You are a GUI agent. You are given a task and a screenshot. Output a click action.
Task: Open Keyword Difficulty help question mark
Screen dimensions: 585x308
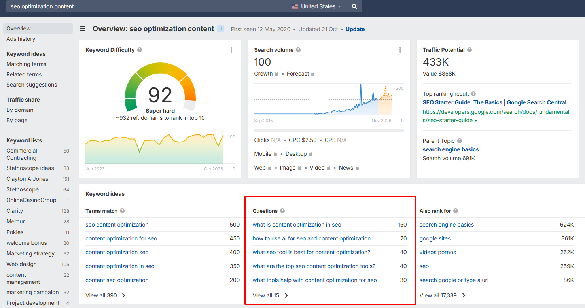(140, 50)
